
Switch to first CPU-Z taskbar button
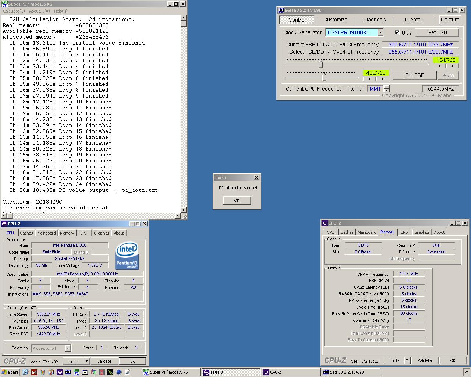231,372
